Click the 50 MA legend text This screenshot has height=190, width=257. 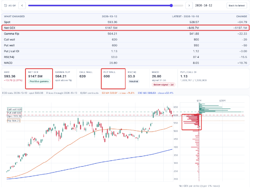(x=118, y=93)
